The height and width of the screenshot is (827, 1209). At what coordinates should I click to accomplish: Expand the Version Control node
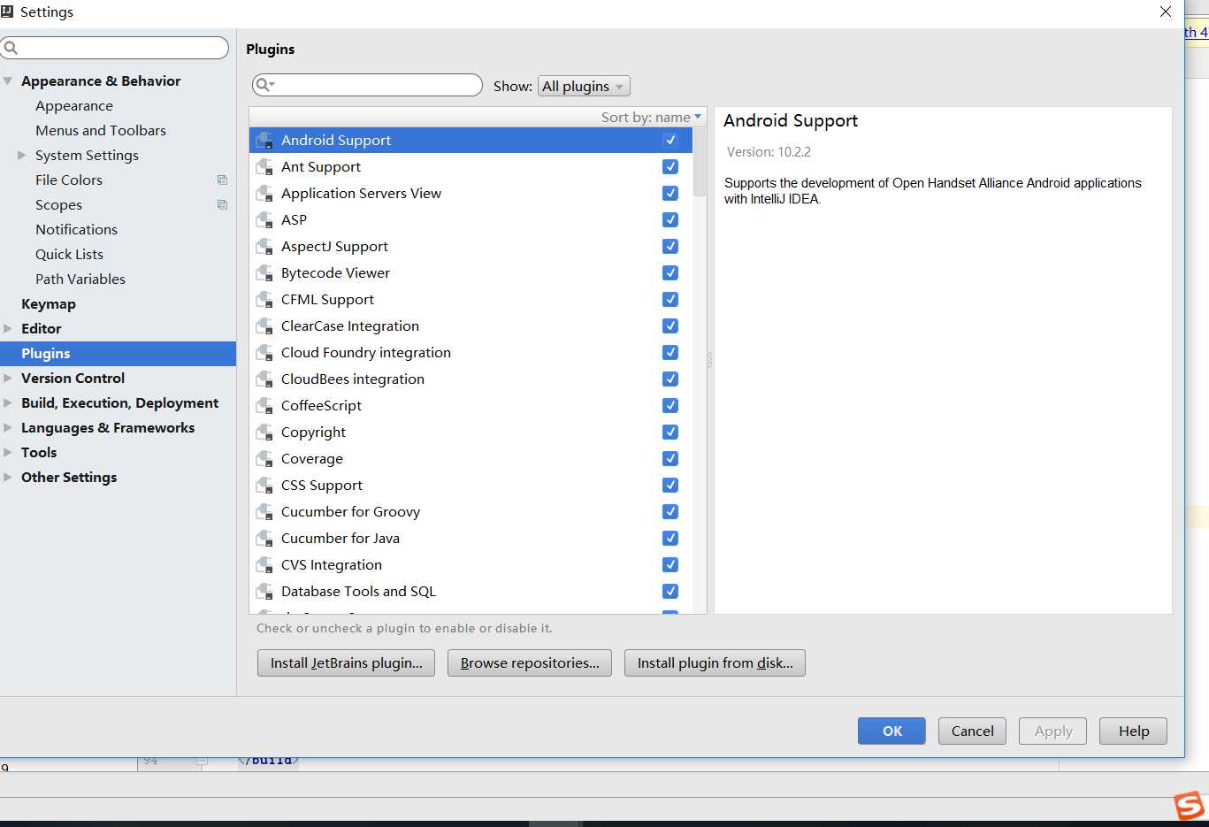pyautogui.click(x=8, y=378)
